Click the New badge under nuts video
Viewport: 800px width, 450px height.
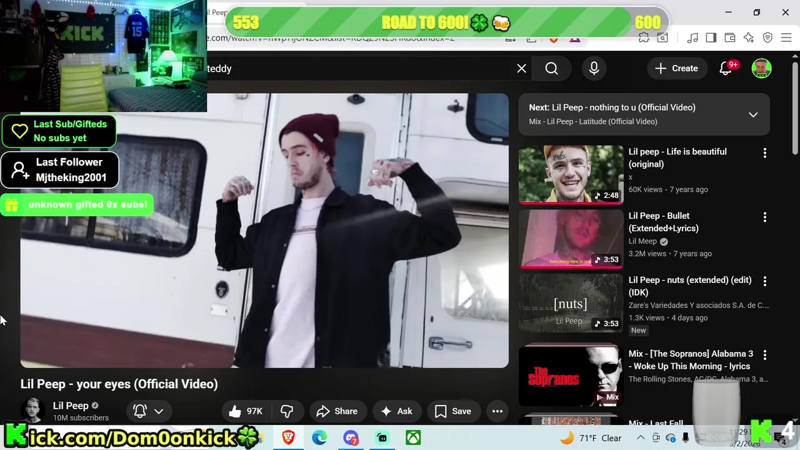638,330
